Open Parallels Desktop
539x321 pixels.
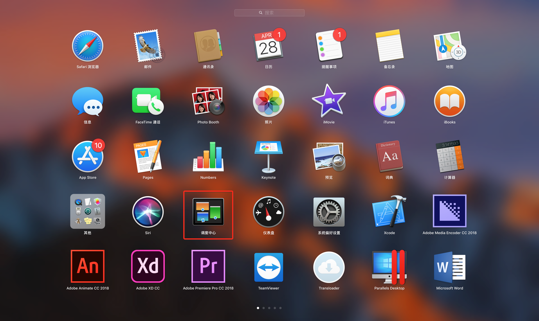[x=389, y=267]
